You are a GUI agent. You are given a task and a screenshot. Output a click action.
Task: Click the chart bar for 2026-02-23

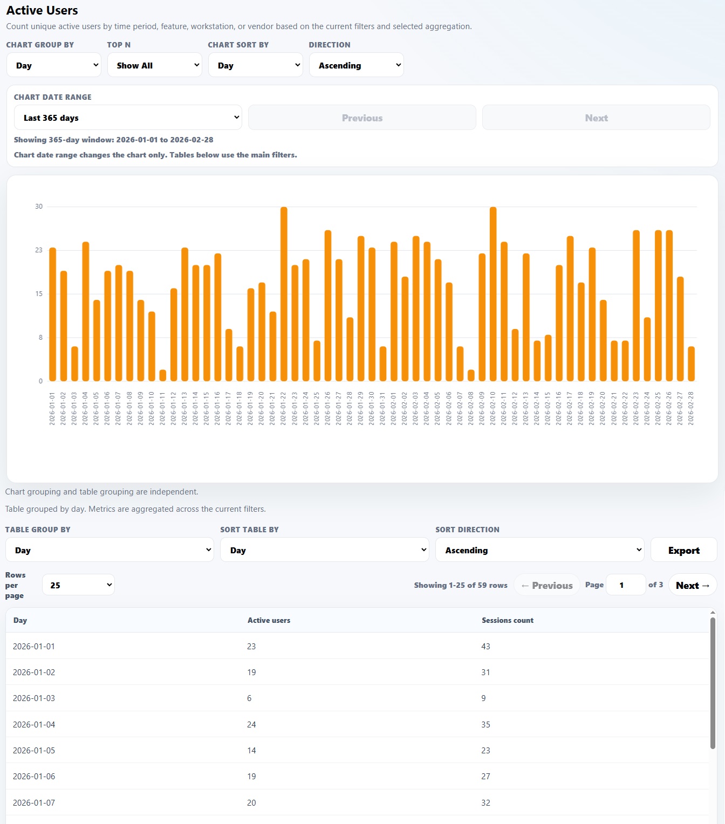coord(637,306)
